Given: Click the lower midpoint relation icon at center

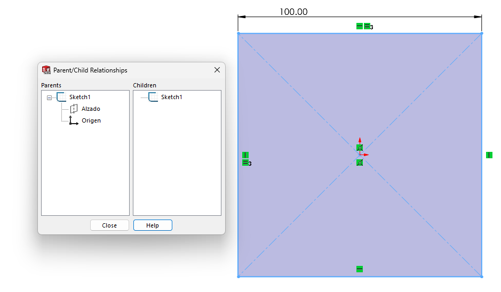Looking at the screenshot, I should tap(360, 162).
